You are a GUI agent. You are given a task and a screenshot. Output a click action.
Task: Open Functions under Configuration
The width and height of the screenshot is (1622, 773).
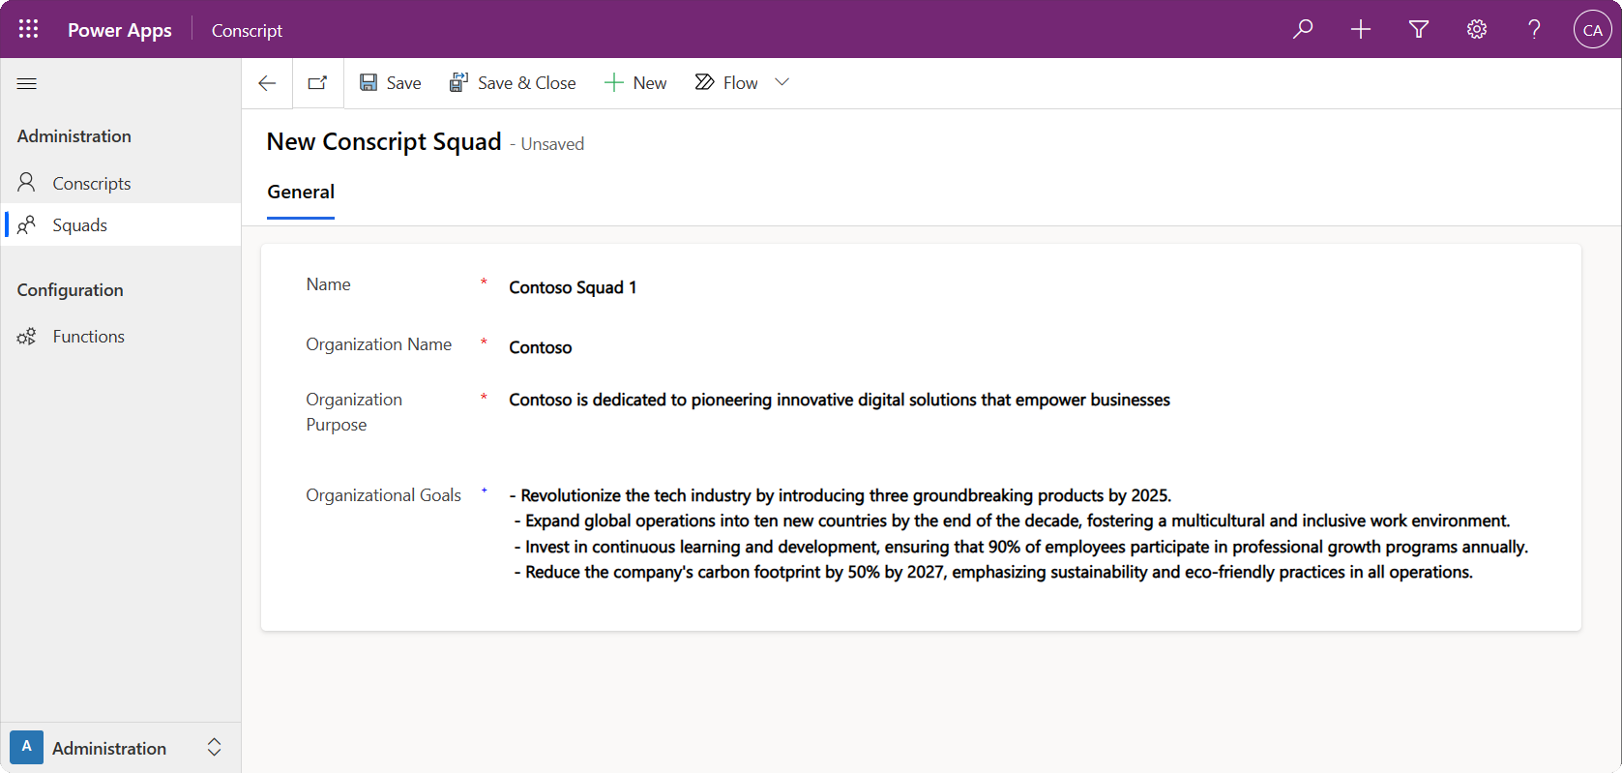coord(88,337)
